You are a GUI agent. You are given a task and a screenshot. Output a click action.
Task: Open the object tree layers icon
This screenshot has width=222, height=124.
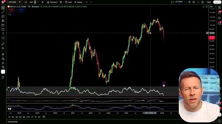220,18
